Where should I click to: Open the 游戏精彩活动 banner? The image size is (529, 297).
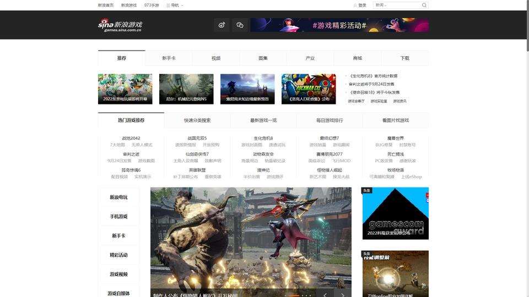(339, 25)
